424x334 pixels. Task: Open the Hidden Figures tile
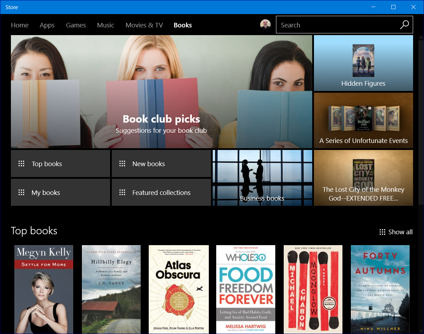click(x=363, y=63)
